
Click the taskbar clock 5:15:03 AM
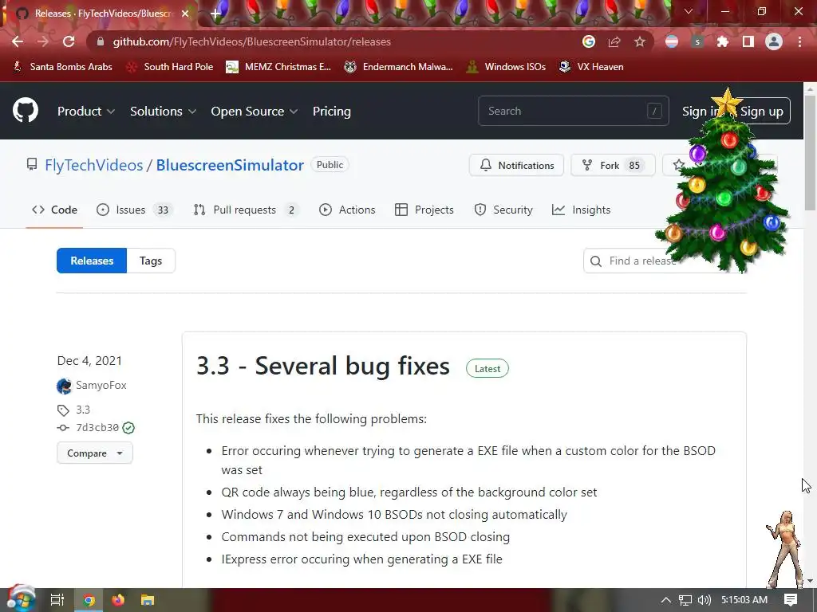(744, 600)
